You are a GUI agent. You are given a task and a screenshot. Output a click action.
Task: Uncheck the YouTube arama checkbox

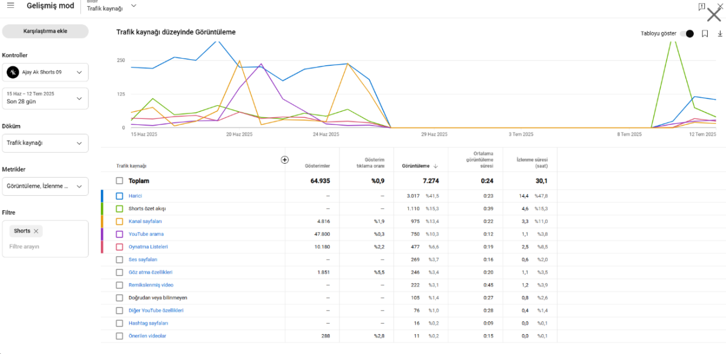[x=119, y=234]
